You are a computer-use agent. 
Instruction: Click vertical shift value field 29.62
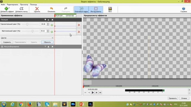43,31
